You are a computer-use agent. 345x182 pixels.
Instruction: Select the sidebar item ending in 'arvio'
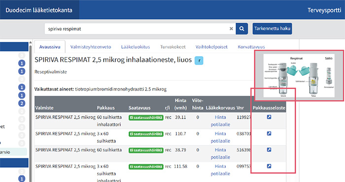point(13,152)
